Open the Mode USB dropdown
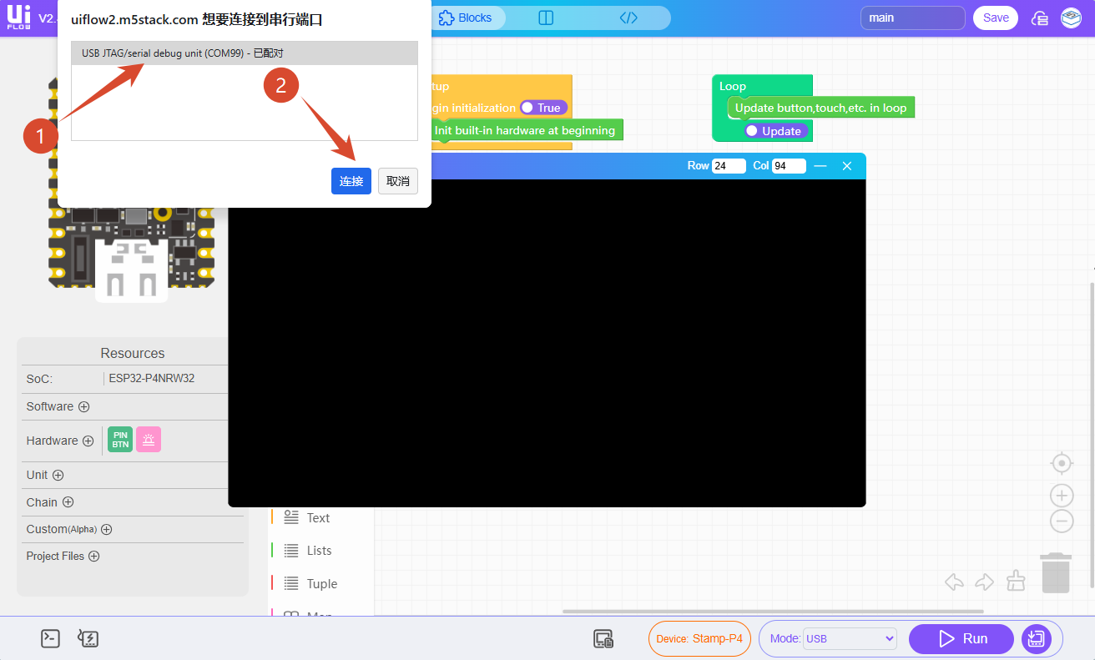Image resolution: width=1095 pixels, height=660 pixels. tap(849, 639)
